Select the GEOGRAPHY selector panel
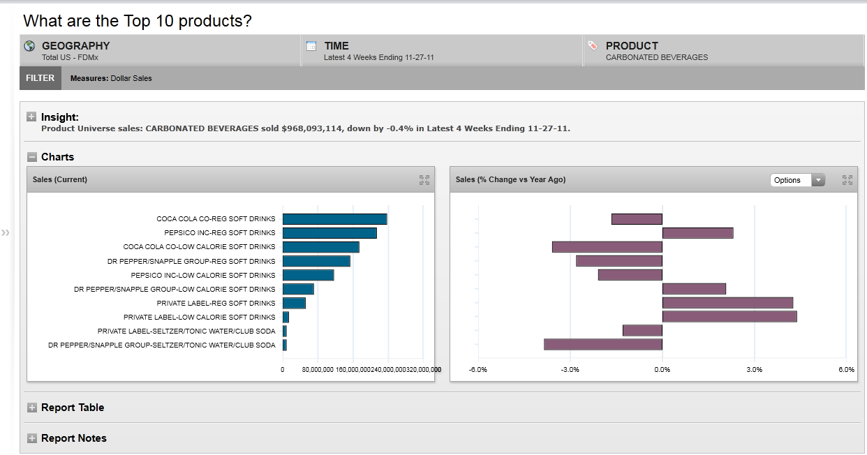This screenshot has width=867, height=455. click(x=161, y=51)
